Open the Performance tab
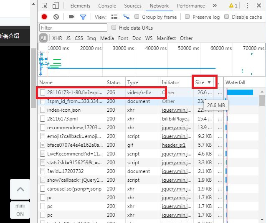 pos(190,6)
